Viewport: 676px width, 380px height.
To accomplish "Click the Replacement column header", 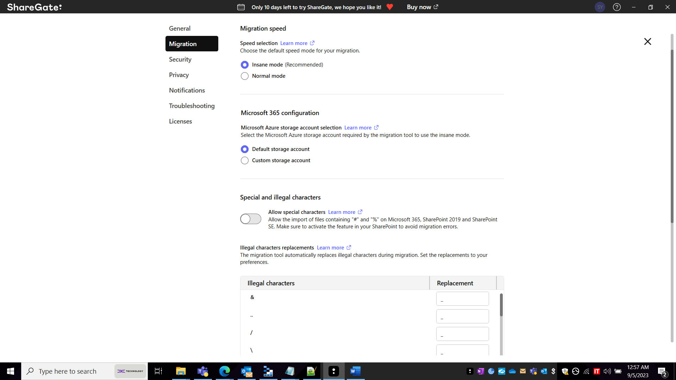I will [463, 283].
